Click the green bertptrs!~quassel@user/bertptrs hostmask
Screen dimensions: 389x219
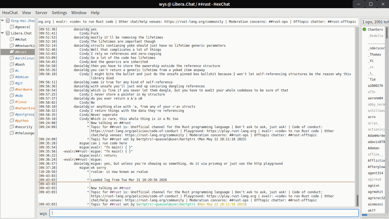click(x=166, y=204)
